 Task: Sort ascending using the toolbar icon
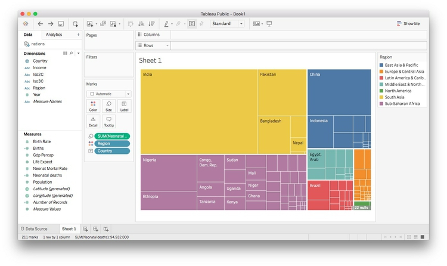pyautogui.click(x=141, y=24)
